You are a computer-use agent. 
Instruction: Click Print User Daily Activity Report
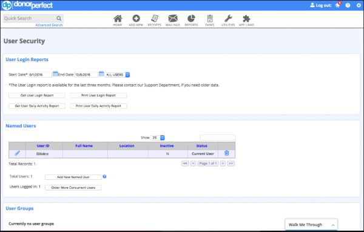(x=98, y=106)
